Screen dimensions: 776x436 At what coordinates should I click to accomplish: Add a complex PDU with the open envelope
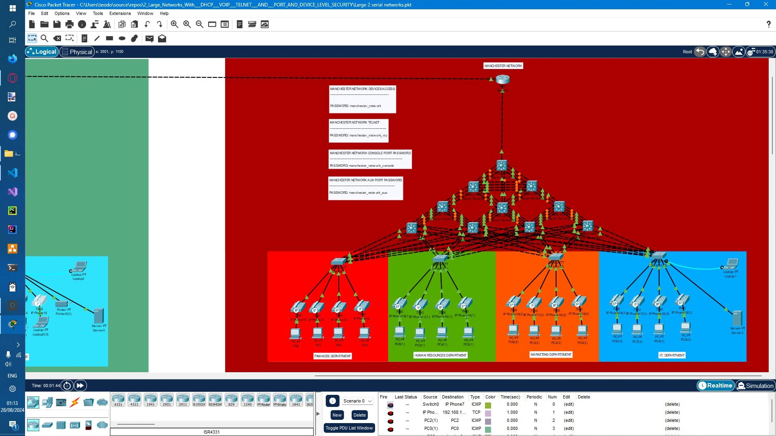(162, 38)
